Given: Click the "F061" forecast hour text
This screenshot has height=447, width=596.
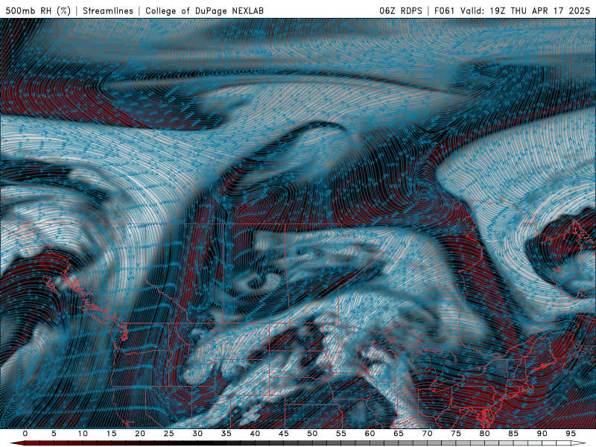Looking at the screenshot, I should 444,10.
